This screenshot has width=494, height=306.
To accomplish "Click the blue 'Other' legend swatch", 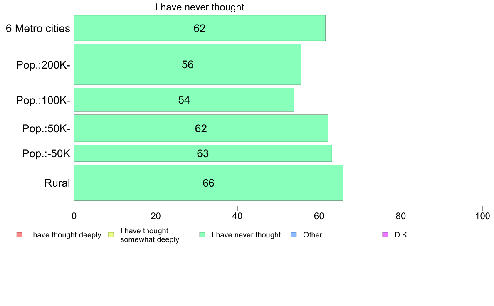I will 294,235.
